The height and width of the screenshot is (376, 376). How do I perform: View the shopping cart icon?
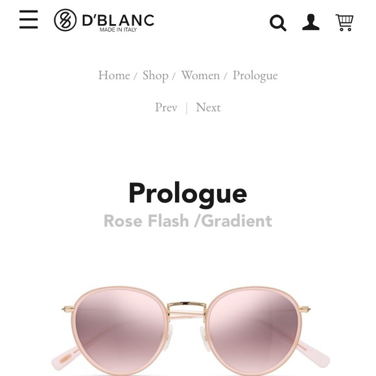click(x=344, y=23)
